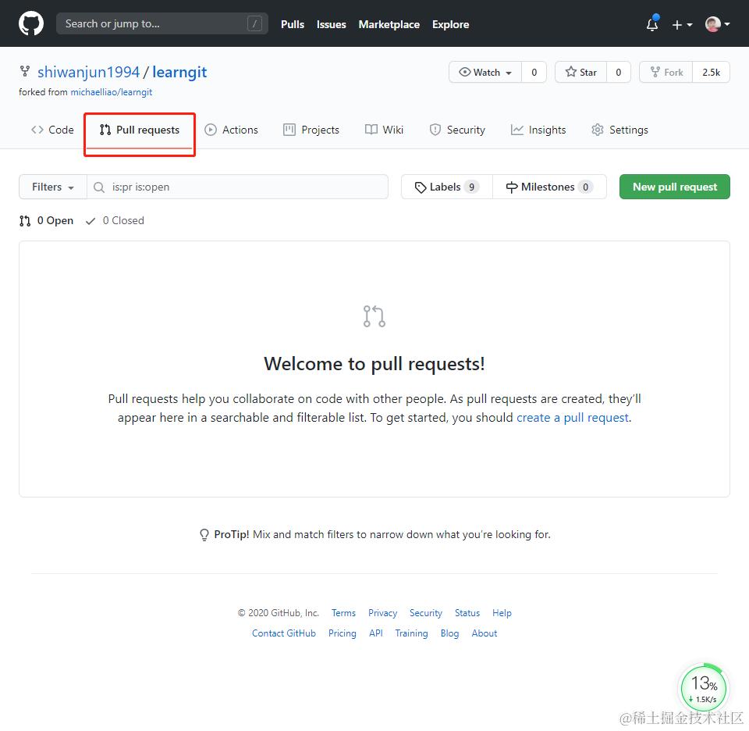Open the notifications bell

[652, 24]
